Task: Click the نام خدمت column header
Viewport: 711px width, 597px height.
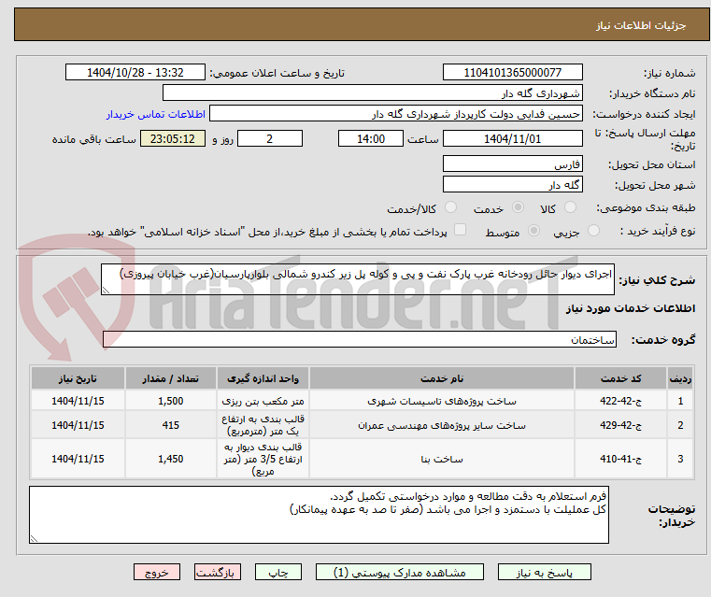Action: click(x=442, y=378)
